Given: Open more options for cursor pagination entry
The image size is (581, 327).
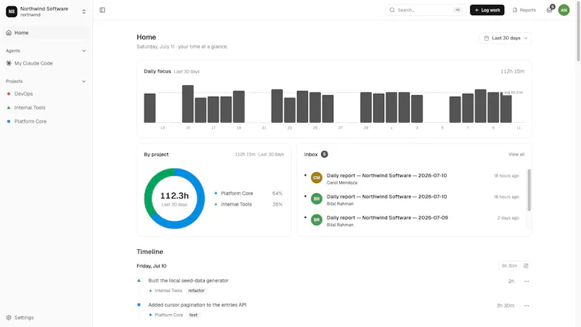Looking at the screenshot, I should pyautogui.click(x=527, y=306).
